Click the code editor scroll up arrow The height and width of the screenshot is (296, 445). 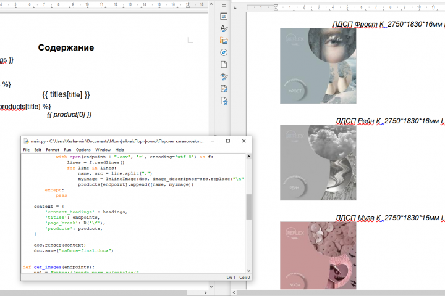click(248, 157)
